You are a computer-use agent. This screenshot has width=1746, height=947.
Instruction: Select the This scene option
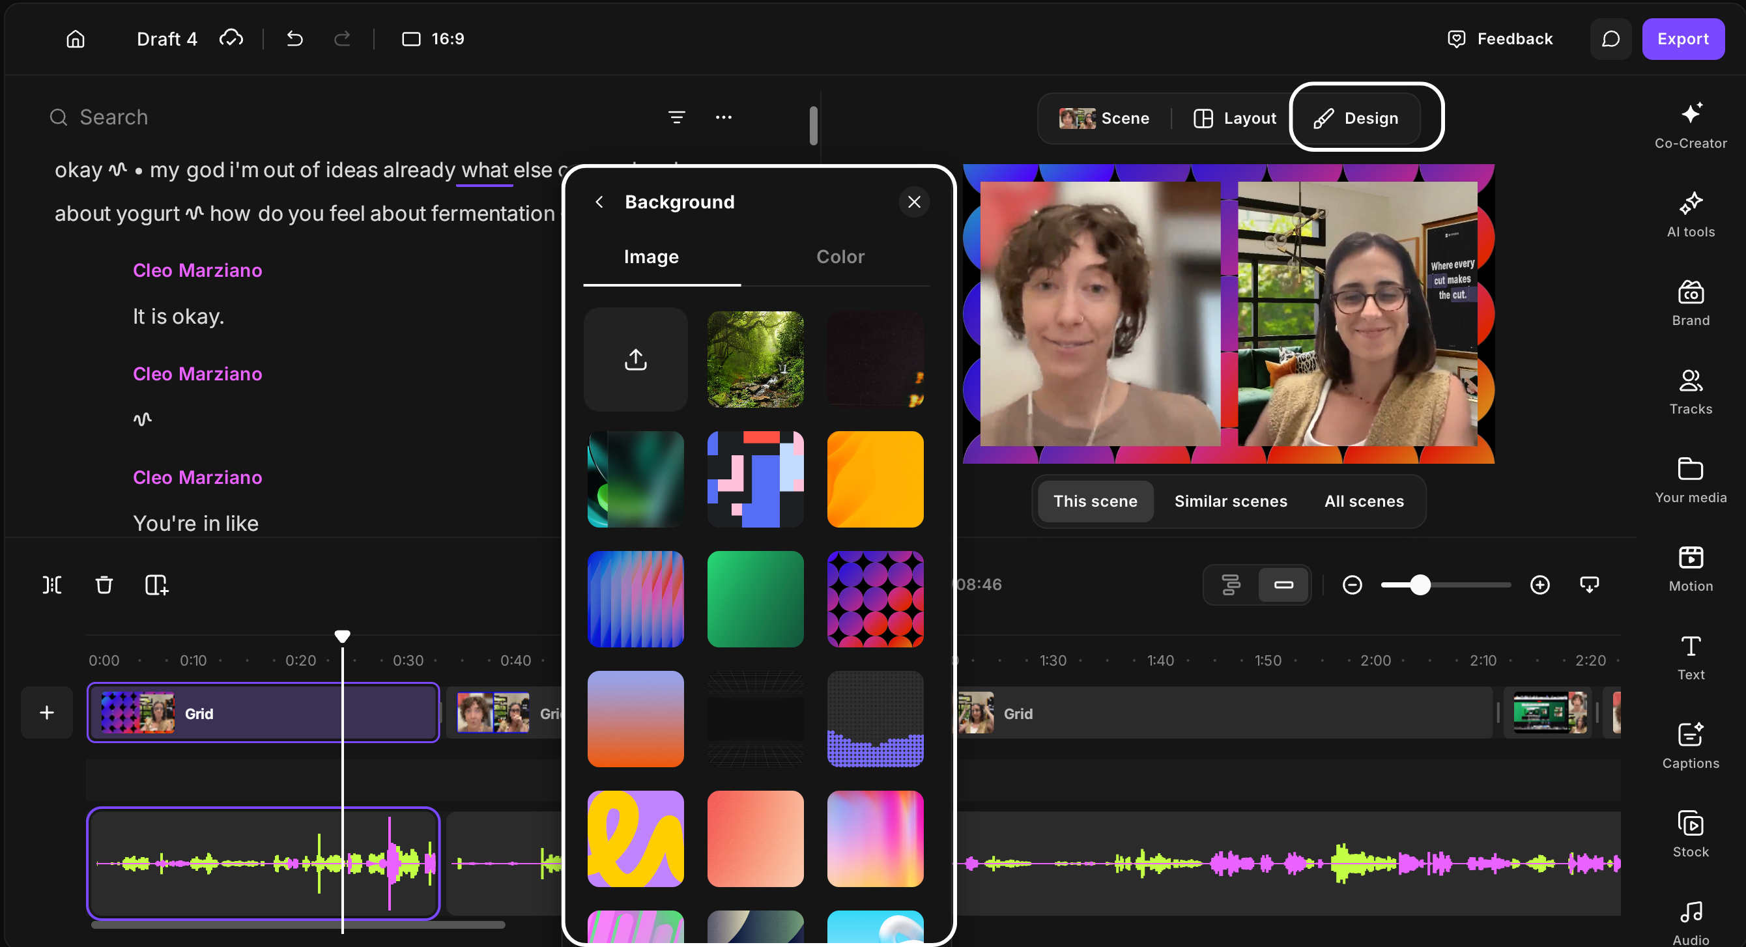1095,502
